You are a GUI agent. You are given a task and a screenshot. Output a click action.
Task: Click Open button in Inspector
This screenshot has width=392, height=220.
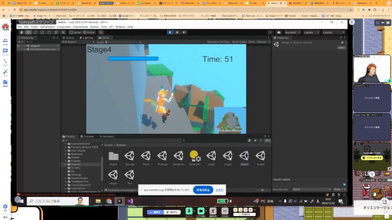click(x=341, y=48)
